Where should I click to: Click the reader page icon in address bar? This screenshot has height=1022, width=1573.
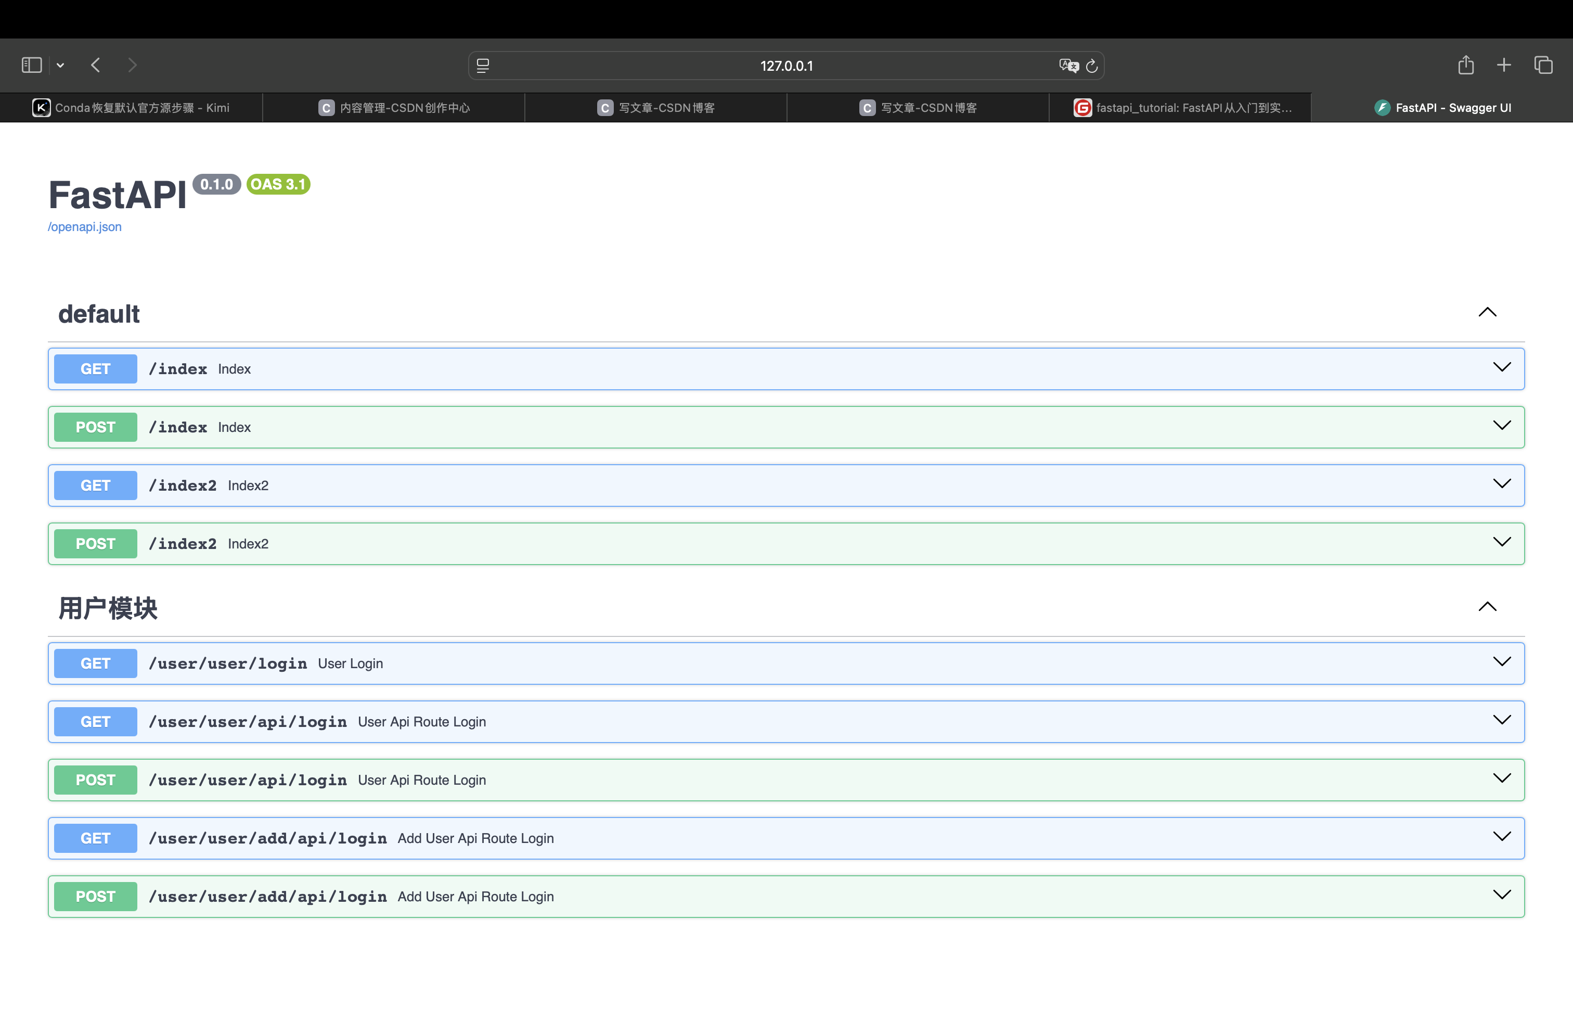(483, 66)
